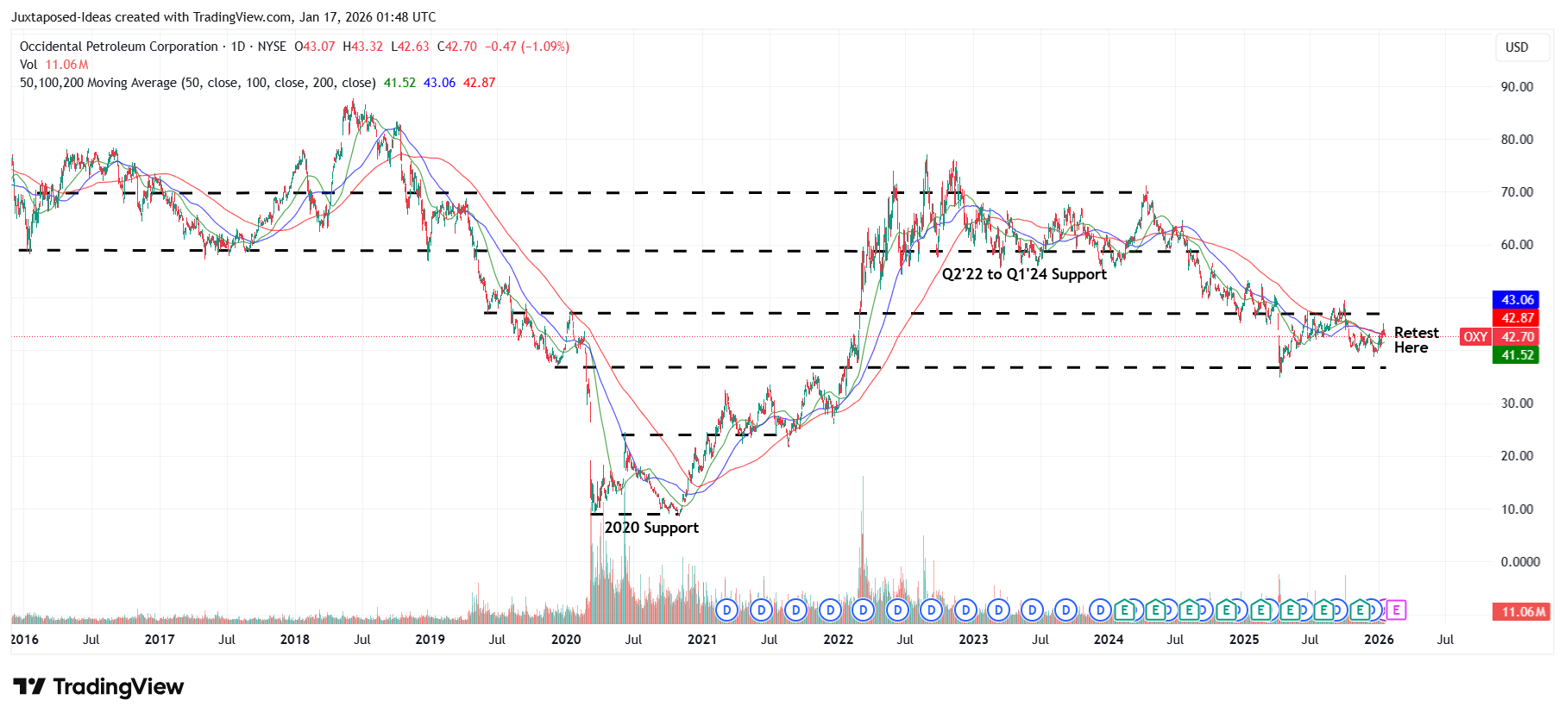1565x719 pixels.
Task: Click the 2017 time axis label
Action: click(160, 640)
